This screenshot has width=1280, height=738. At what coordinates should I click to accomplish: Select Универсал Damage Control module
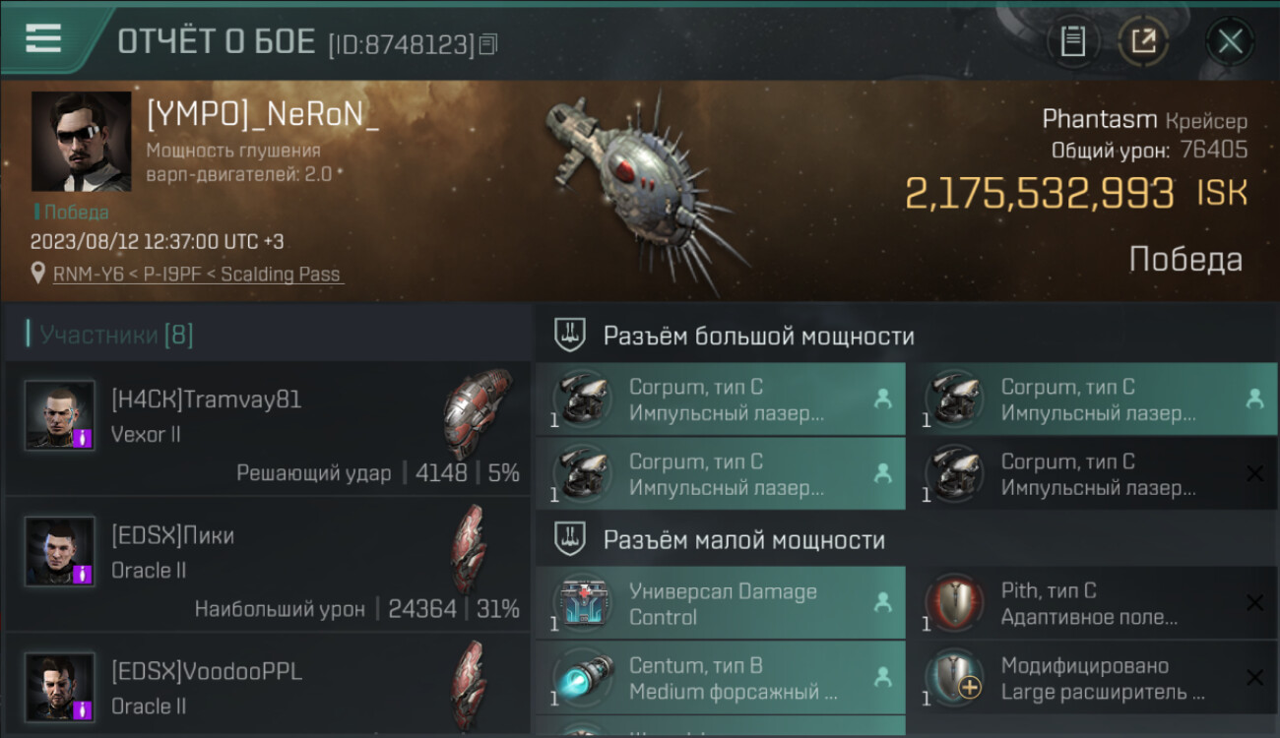point(721,604)
